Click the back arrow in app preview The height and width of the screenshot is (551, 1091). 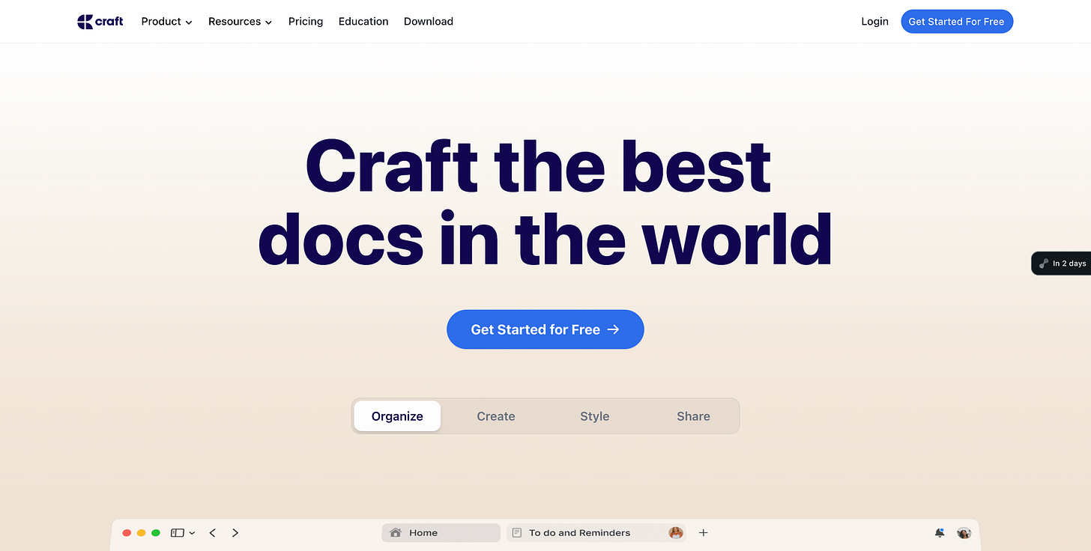[x=213, y=533]
